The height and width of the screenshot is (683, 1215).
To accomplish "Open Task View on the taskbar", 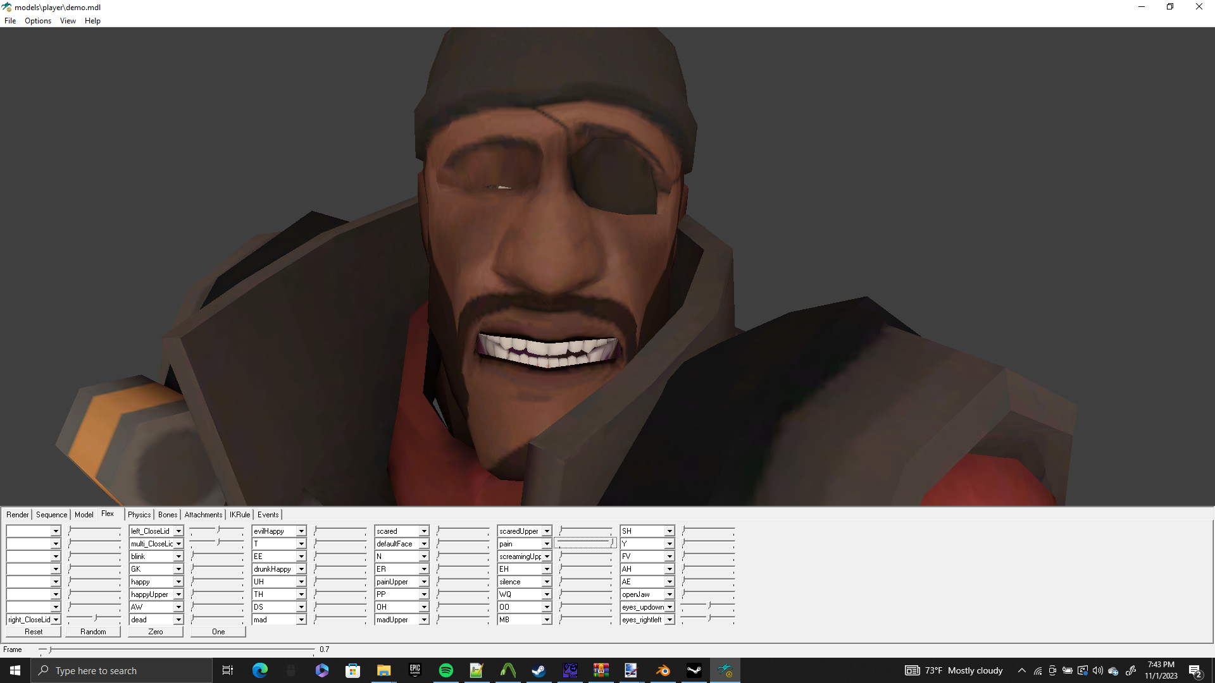I will [227, 670].
